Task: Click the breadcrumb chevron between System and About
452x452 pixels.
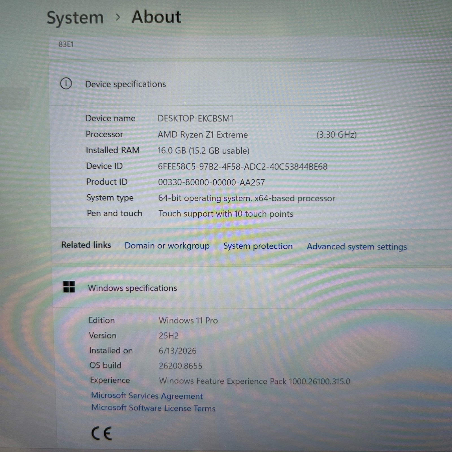Action: click(x=118, y=18)
